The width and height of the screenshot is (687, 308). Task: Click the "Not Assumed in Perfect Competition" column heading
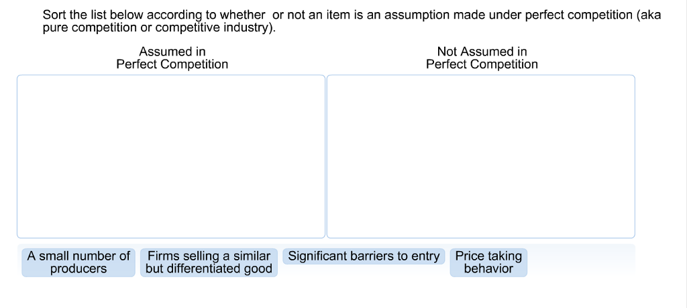482,58
